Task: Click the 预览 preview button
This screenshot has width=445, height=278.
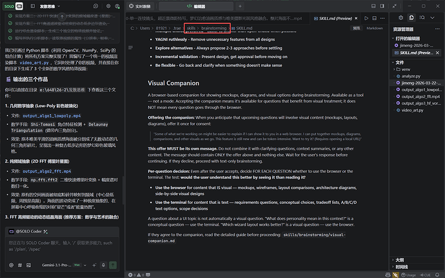Action: click(357, 28)
